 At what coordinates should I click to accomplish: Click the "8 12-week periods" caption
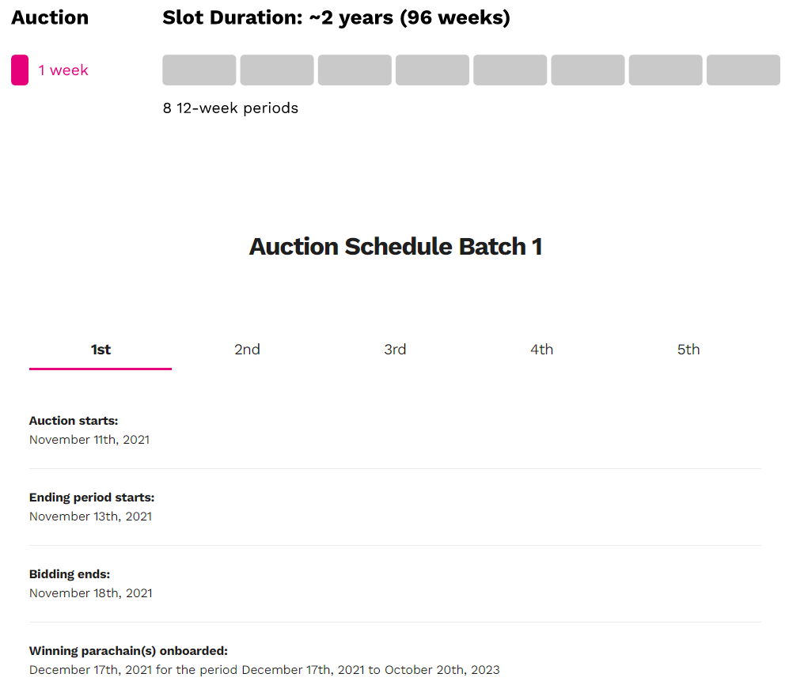point(230,108)
